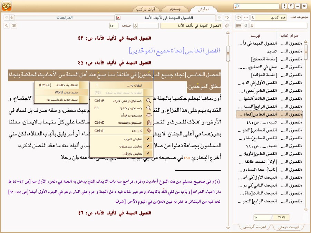The height and width of the screenshot is (233, 311).
Task: Click the magnifier icon in the top search box
Action: point(237,6)
